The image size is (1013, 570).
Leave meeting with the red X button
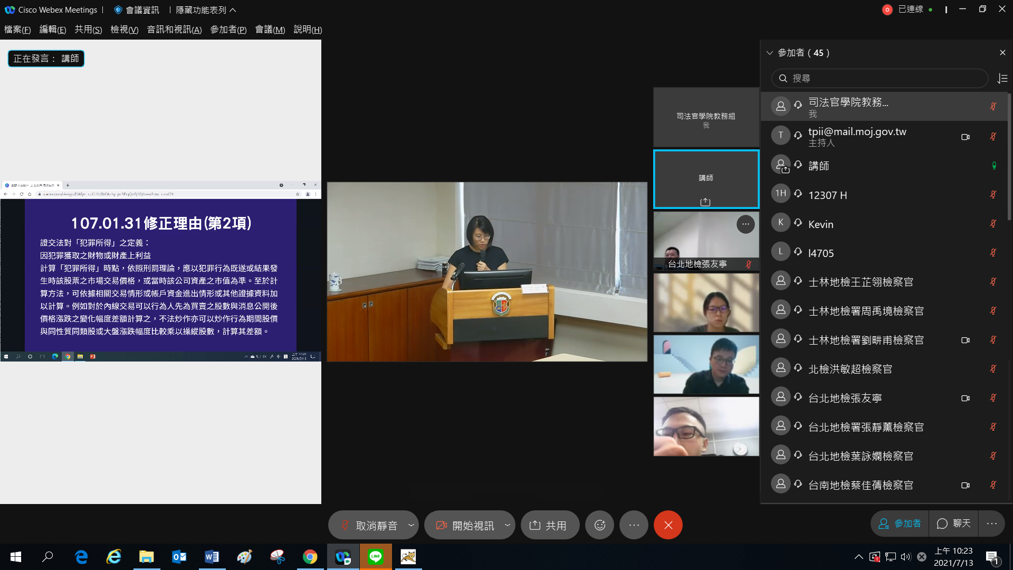[x=668, y=525]
